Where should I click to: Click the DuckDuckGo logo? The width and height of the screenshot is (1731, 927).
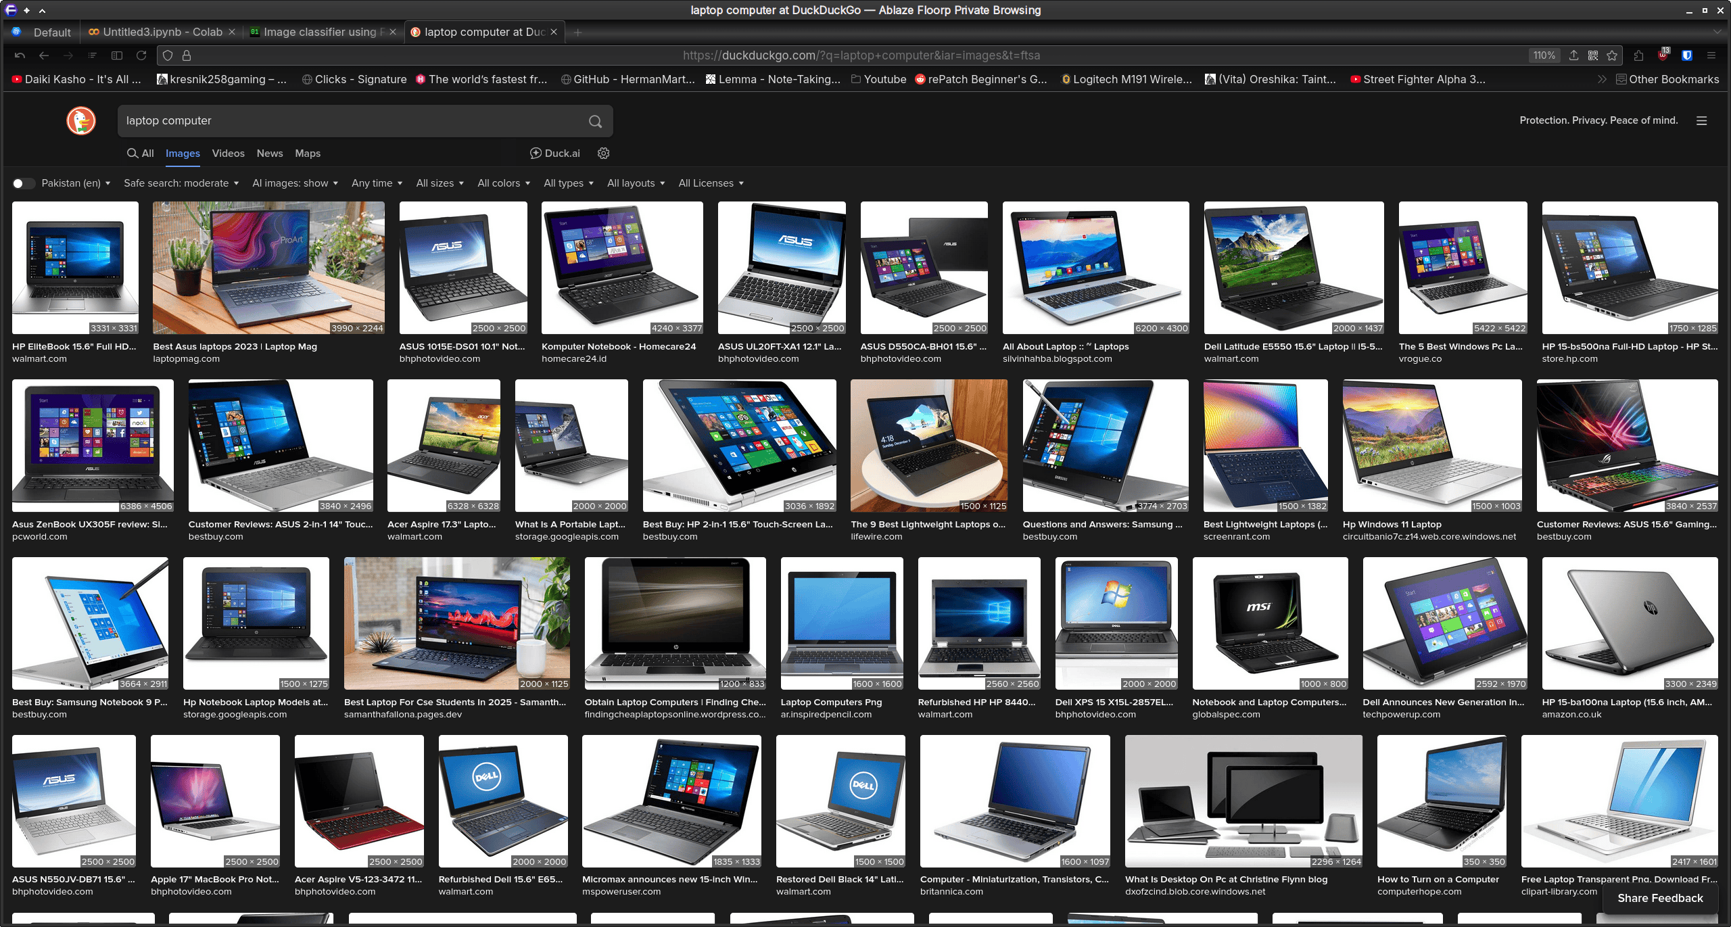[81, 121]
